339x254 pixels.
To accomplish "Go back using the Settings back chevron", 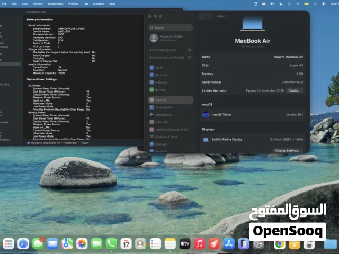I will (x=201, y=16).
